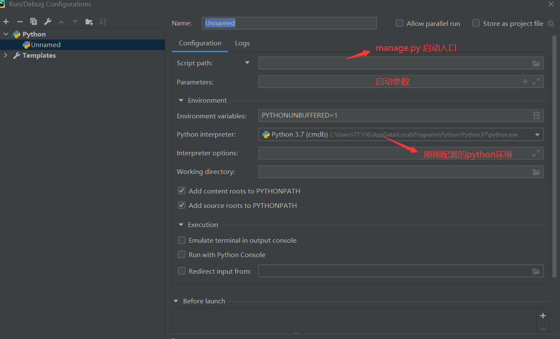560x339 pixels.
Task: Open wrench icon to edit templates
Action: (48, 22)
